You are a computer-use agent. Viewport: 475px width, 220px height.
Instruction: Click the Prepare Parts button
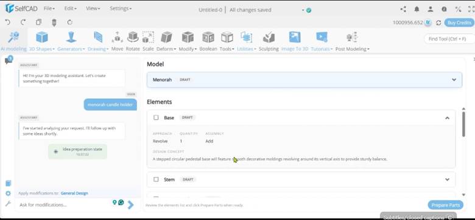click(445, 205)
